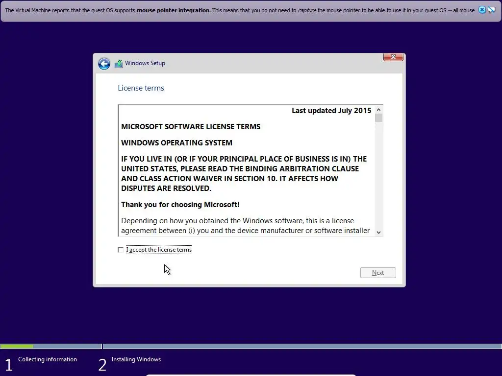Click the green setup progress bar
This screenshot has width=502, height=376.
tap(17, 346)
